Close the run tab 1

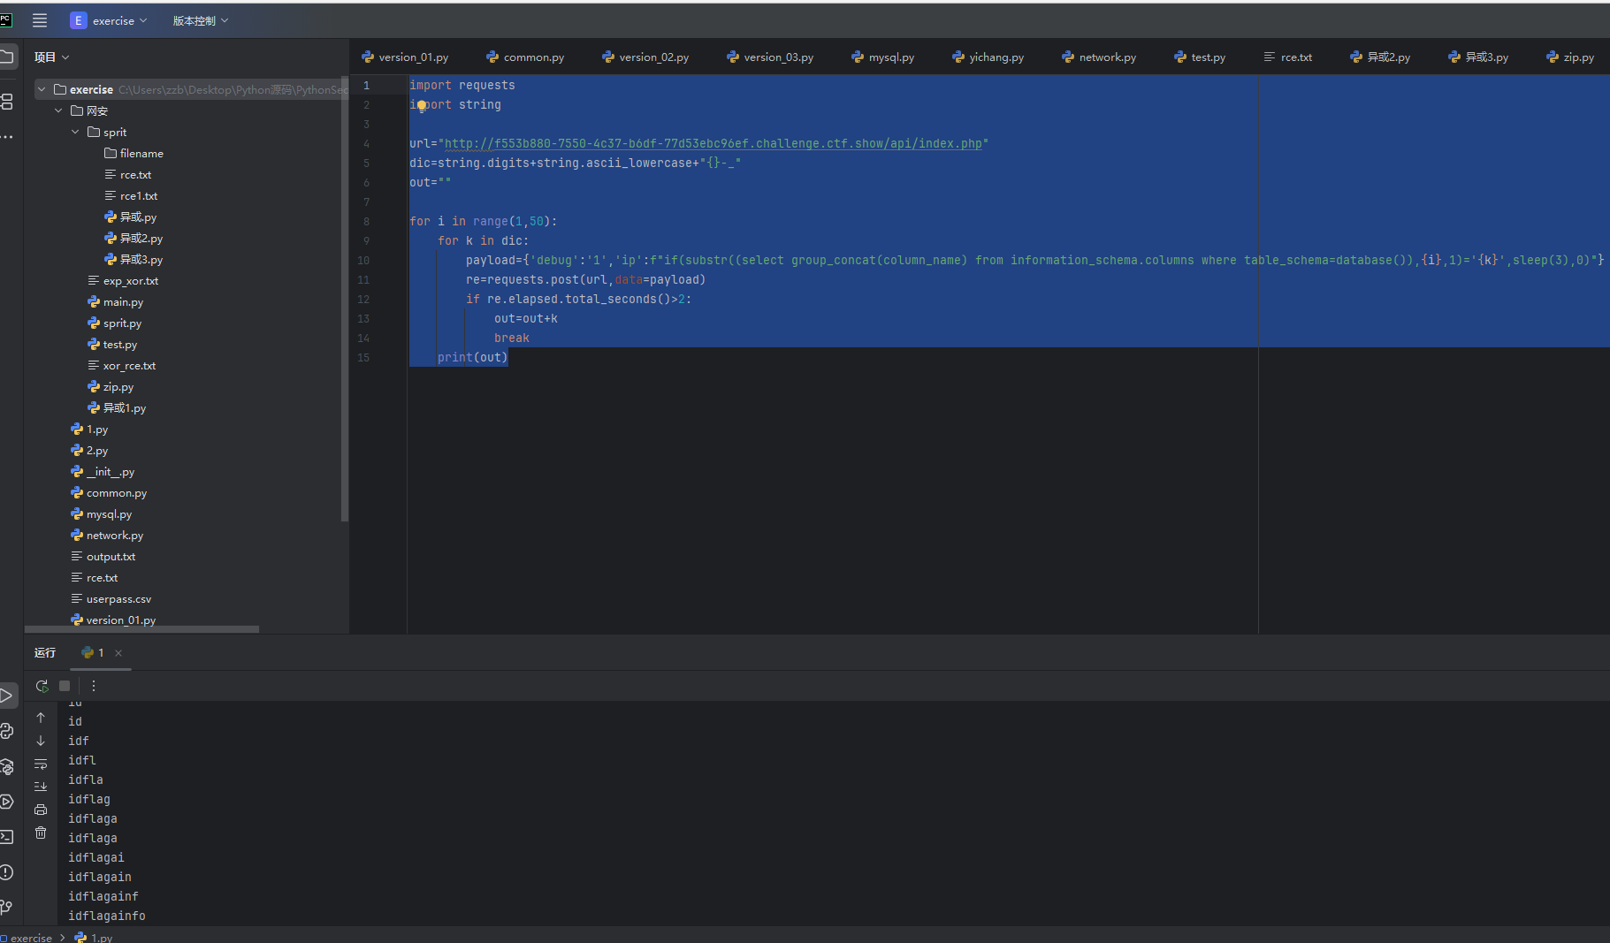click(x=118, y=653)
